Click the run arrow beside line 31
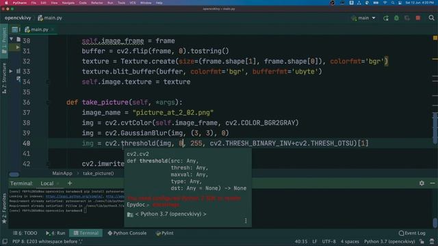438x246 pixels. tap(18, 47)
